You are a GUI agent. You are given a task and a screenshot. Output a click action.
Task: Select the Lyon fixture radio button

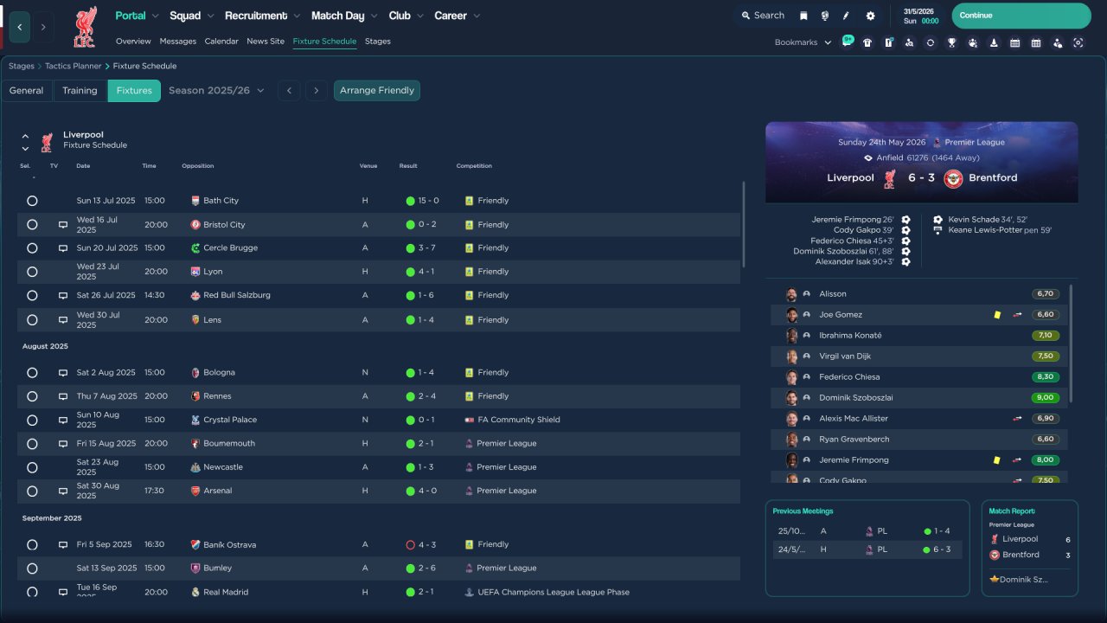point(32,272)
